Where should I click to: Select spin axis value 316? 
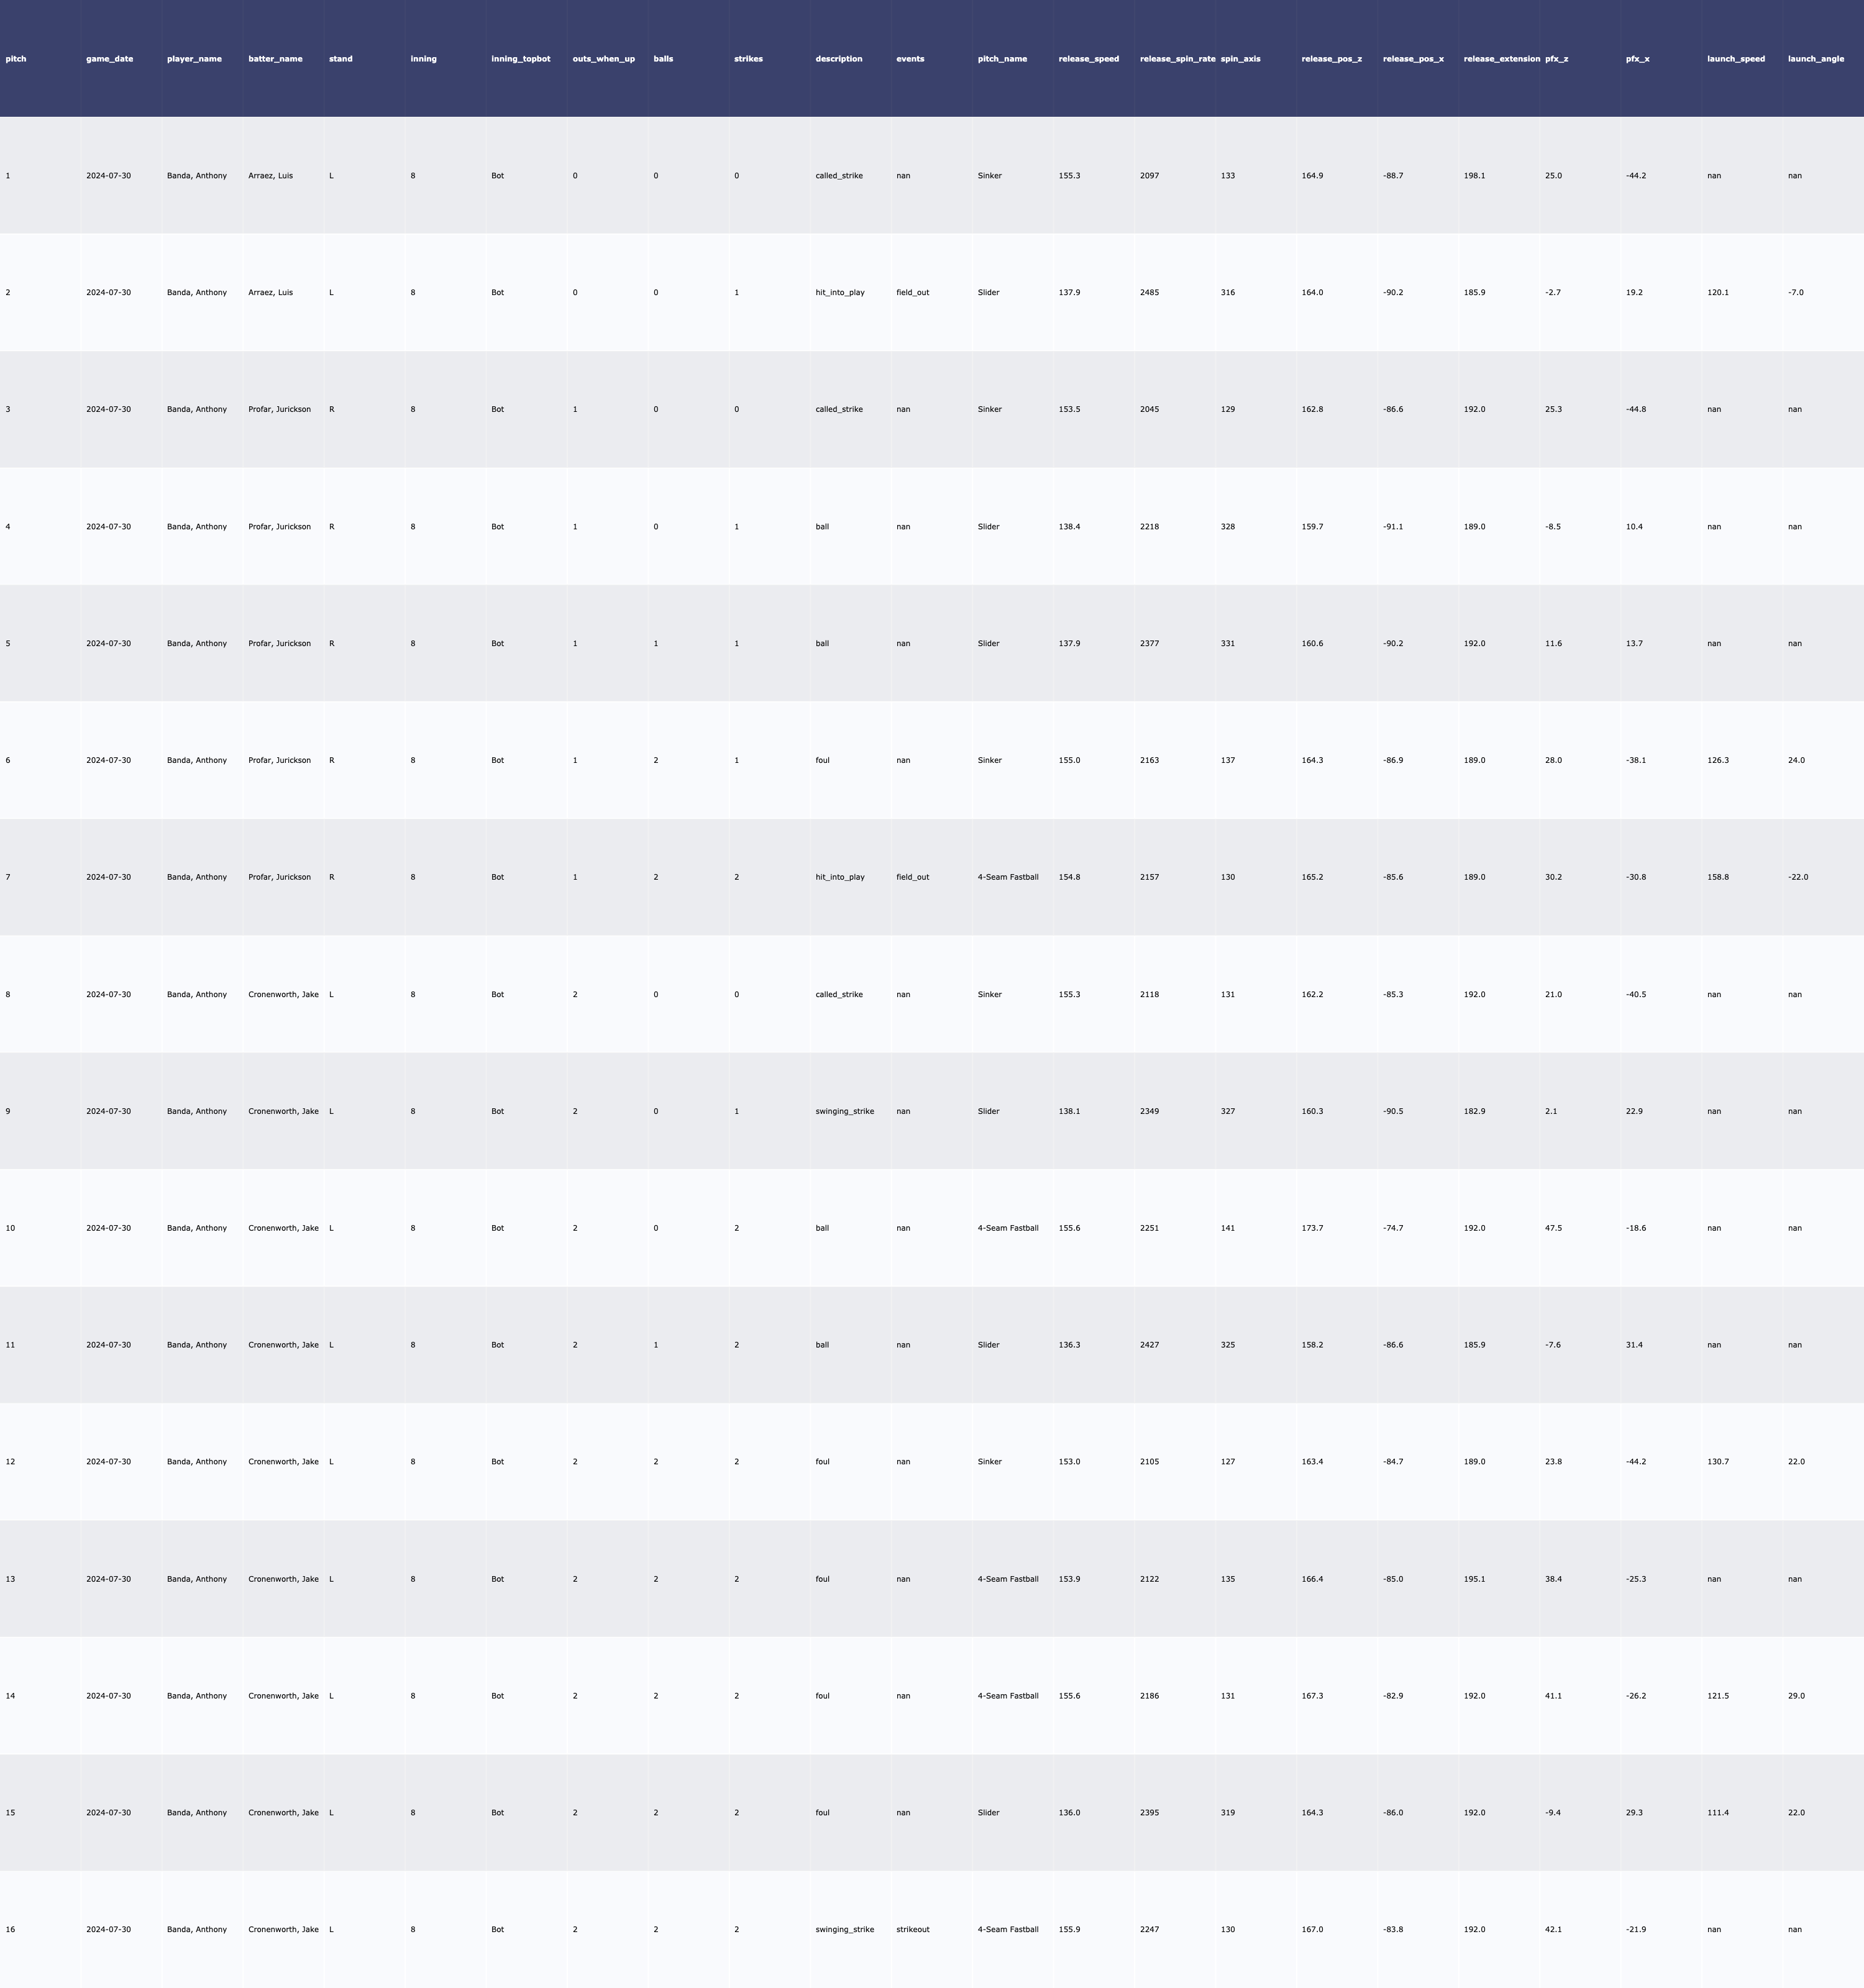pyautogui.click(x=1227, y=293)
